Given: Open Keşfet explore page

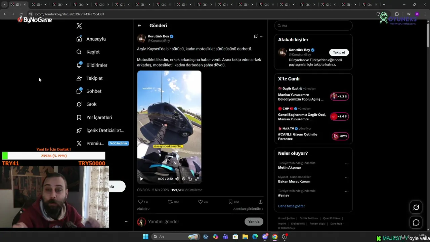Looking at the screenshot, I should tap(88, 52).
